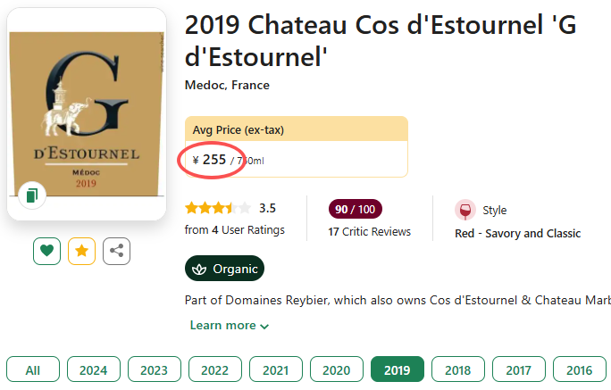Screen dimensions: 611x390
Task: Click the Organic leaf badge
Action: (224, 269)
